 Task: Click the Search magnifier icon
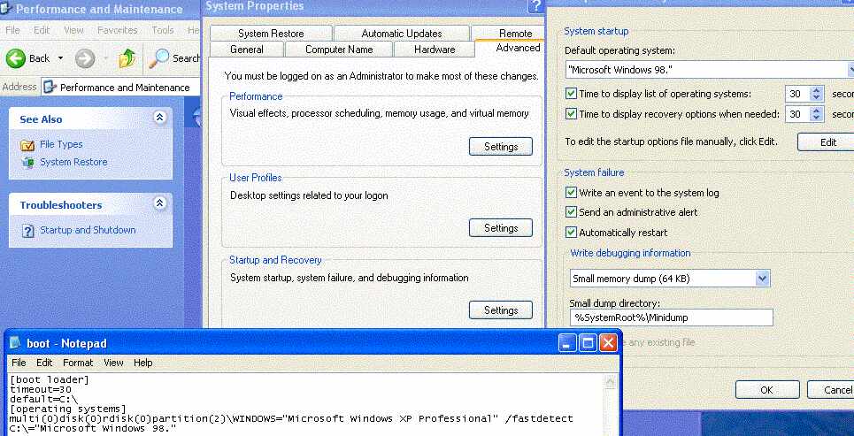pos(159,58)
